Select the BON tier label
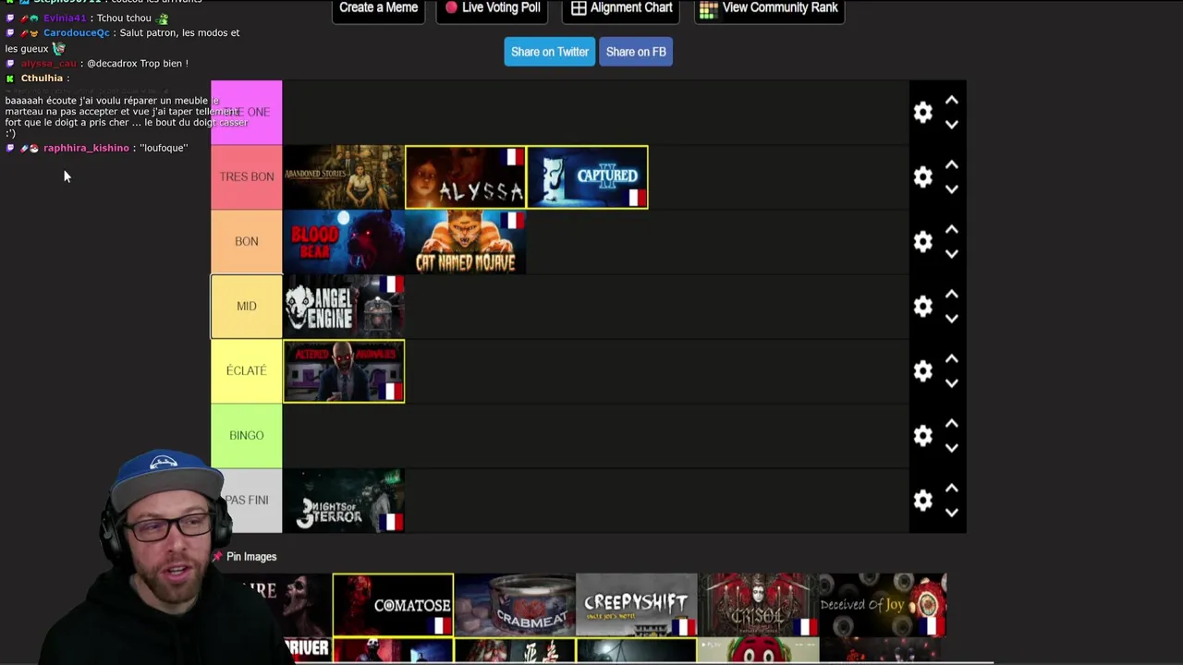This screenshot has height=665, width=1183. click(247, 242)
